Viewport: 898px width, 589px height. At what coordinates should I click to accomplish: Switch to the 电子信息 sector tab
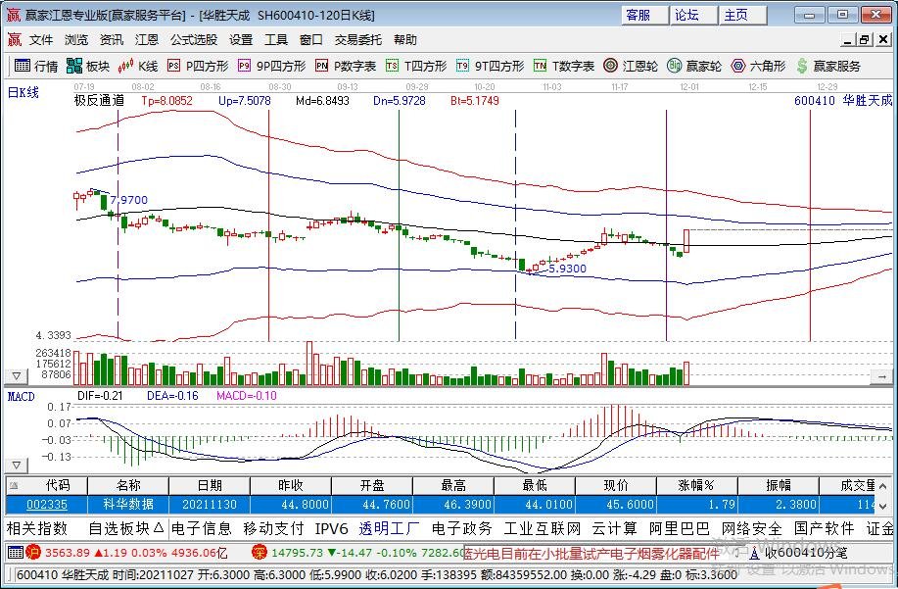click(201, 528)
